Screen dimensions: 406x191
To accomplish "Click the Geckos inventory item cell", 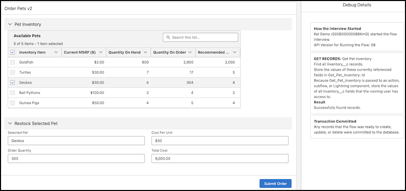I will 25,83.
